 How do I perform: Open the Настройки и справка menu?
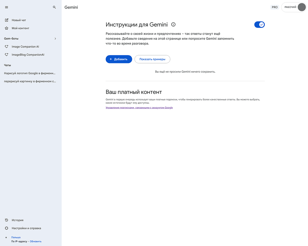26,228
